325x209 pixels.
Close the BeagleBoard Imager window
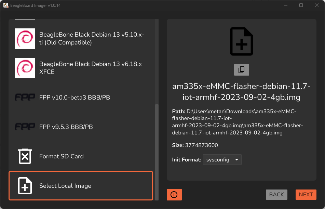[x=317, y=5]
